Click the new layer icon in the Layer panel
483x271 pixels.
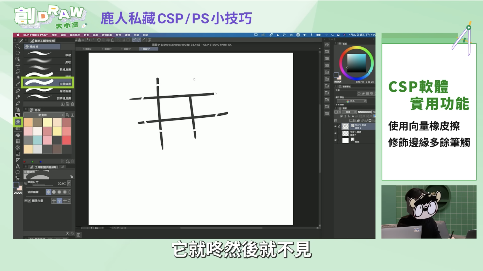point(351,121)
